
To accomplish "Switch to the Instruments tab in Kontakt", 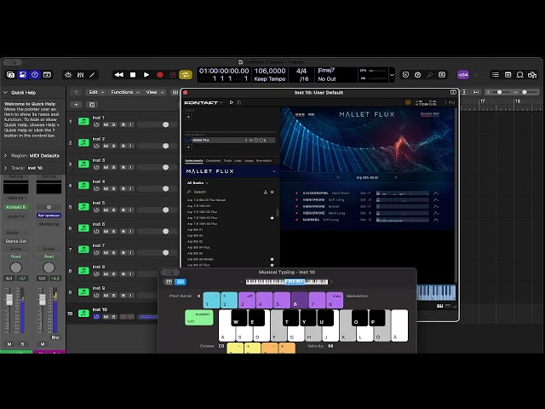I will pos(194,161).
